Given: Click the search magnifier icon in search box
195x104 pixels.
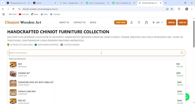Looking at the screenshot, I should point(182,53).
